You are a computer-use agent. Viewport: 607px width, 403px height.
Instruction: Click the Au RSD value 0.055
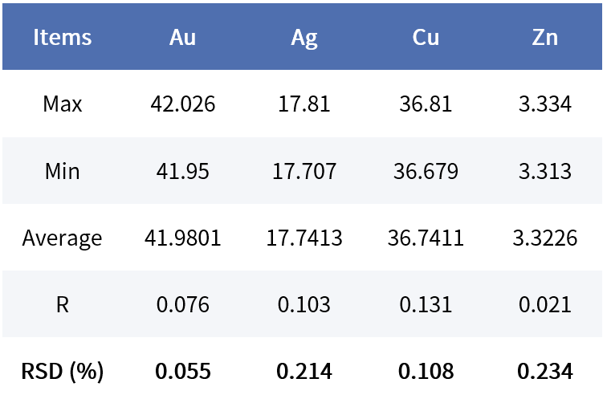[183, 372]
